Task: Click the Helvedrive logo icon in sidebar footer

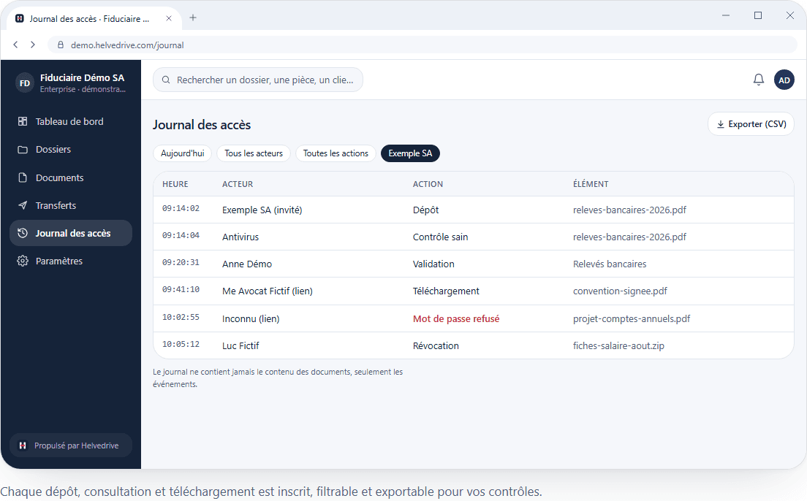Action: [x=22, y=445]
